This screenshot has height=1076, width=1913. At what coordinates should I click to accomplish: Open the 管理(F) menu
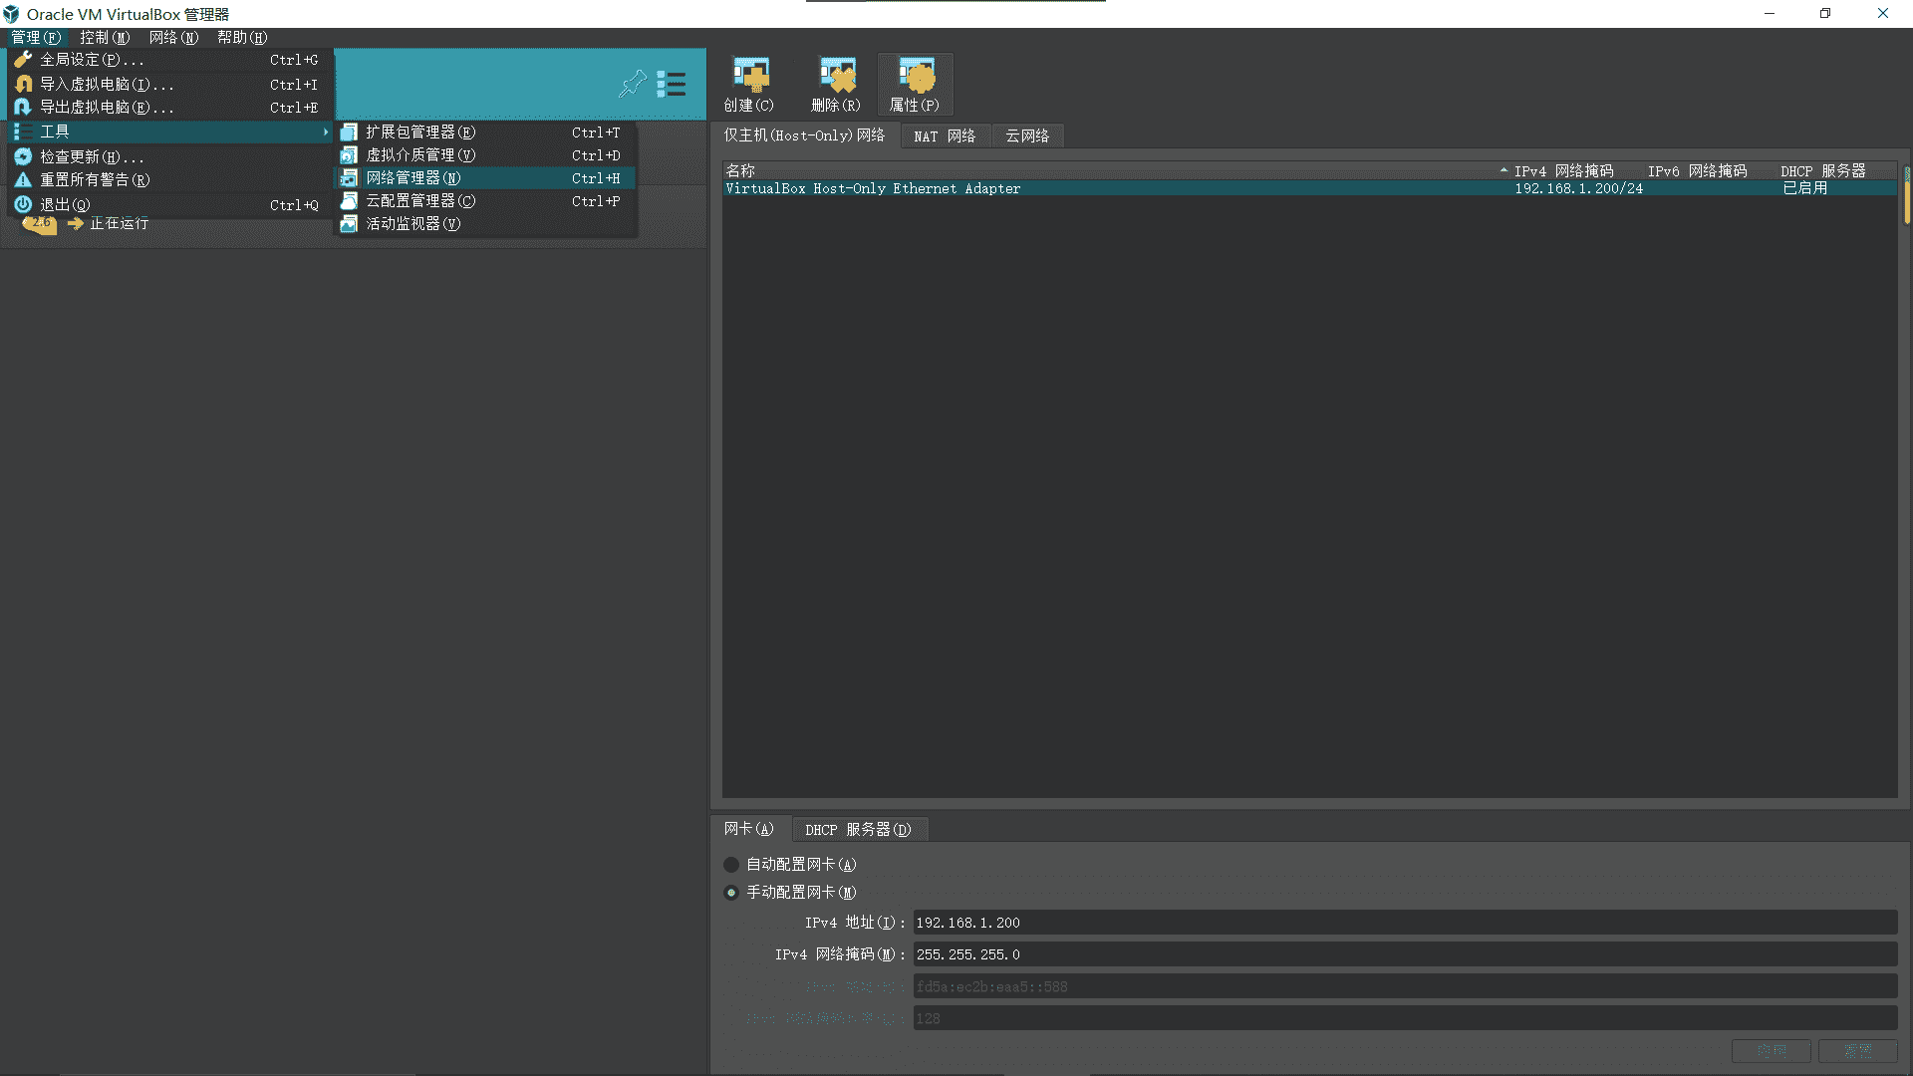tap(36, 38)
